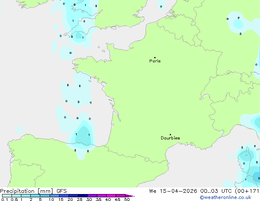Click the legend value label "25"

coord(80,199)
